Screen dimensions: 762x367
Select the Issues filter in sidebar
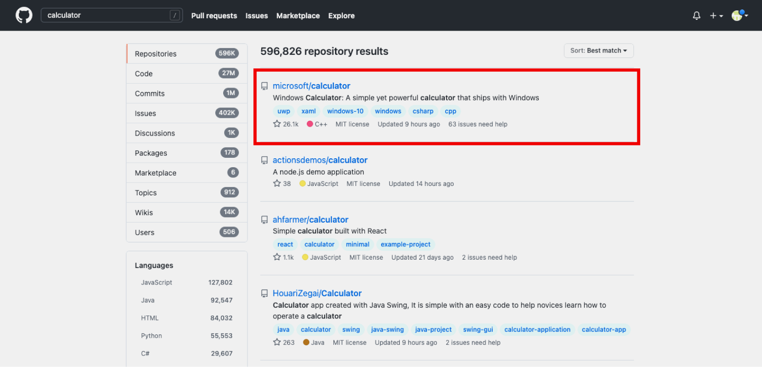pos(145,113)
